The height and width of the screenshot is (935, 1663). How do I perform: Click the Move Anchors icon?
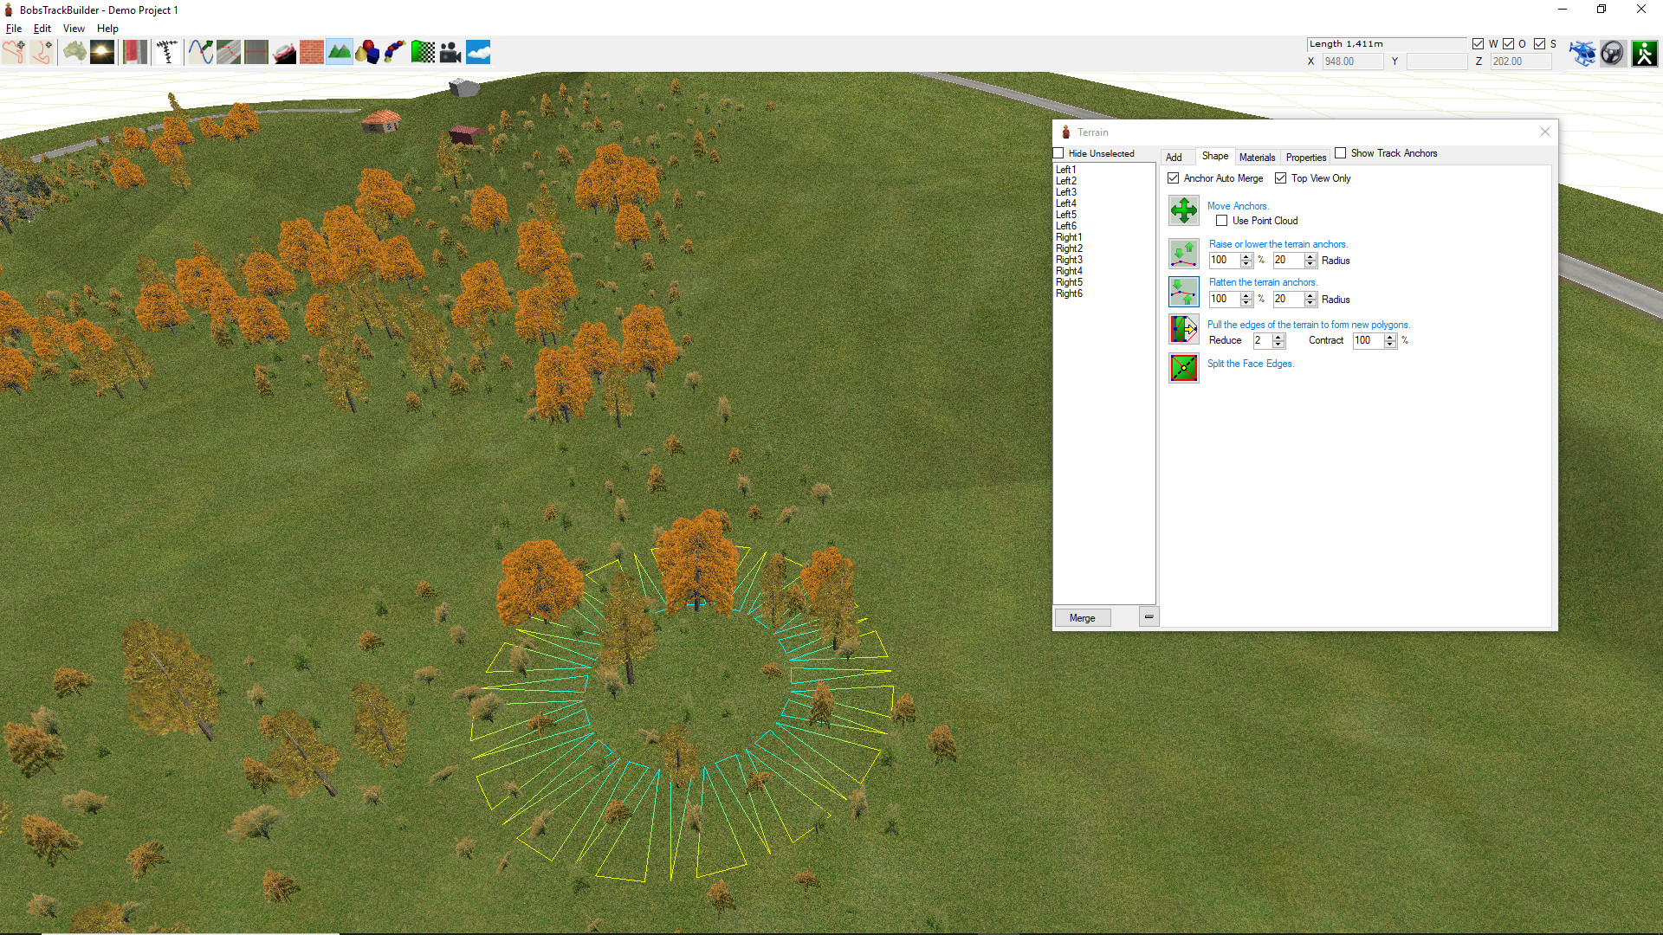pyautogui.click(x=1183, y=210)
